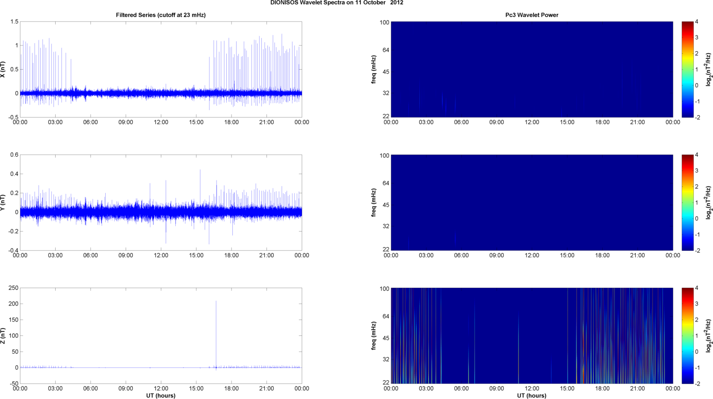Image resolution: width=713 pixels, height=399 pixels.
Task: Click the X component filtered series plot
Action: tap(161, 69)
